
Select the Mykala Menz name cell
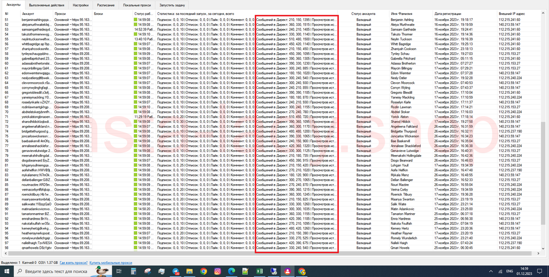(x=399, y=175)
